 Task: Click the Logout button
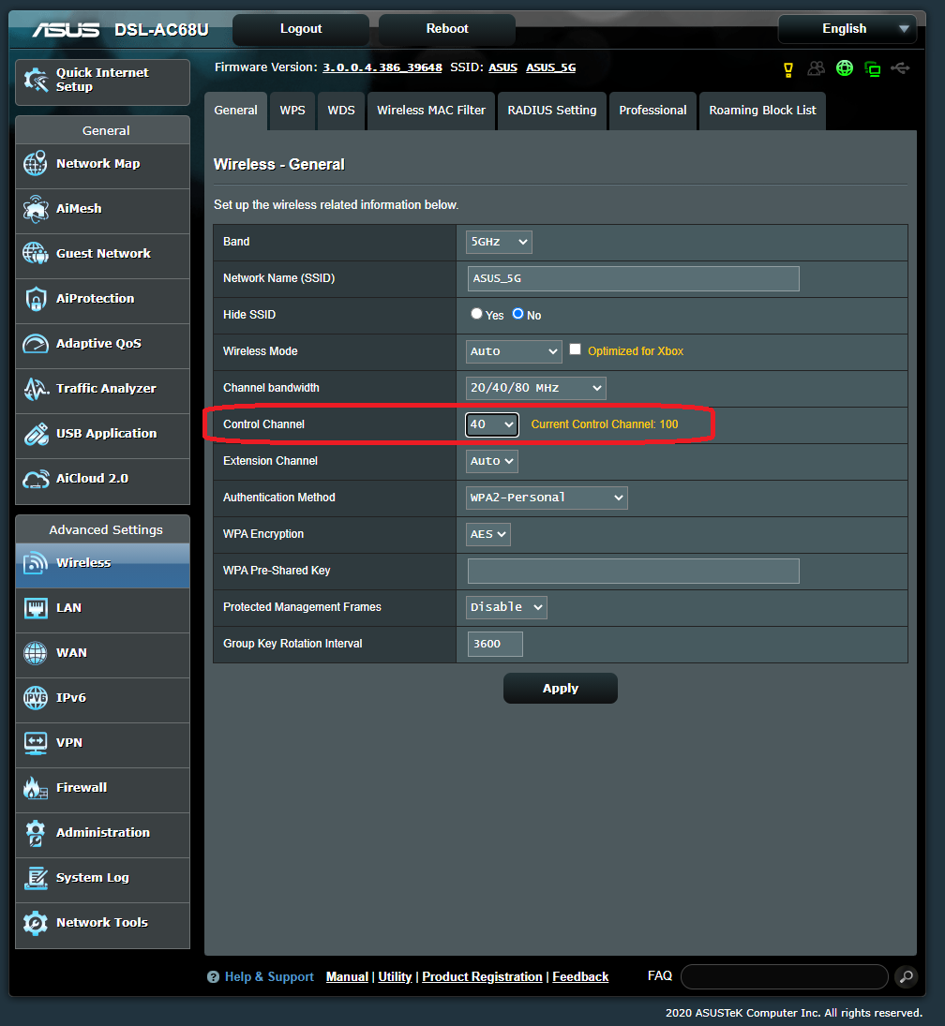pyautogui.click(x=301, y=29)
